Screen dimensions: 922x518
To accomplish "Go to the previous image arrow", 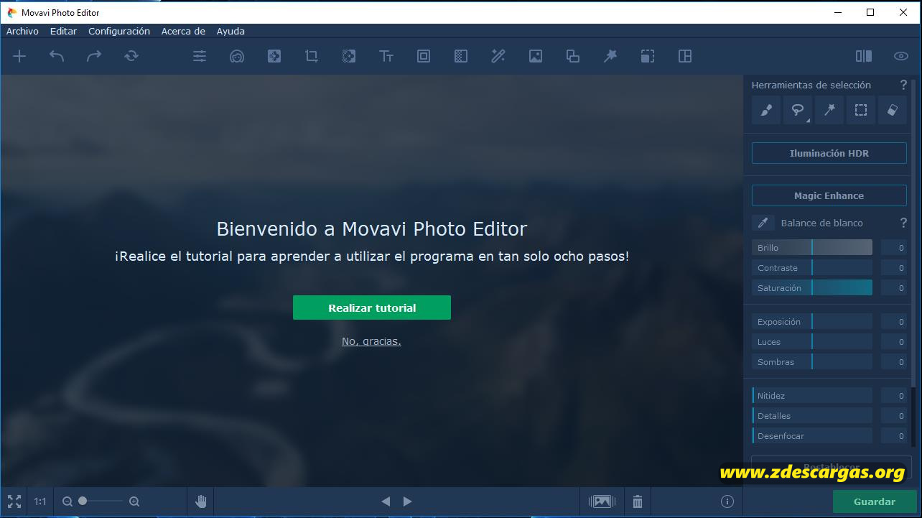I will tap(386, 501).
